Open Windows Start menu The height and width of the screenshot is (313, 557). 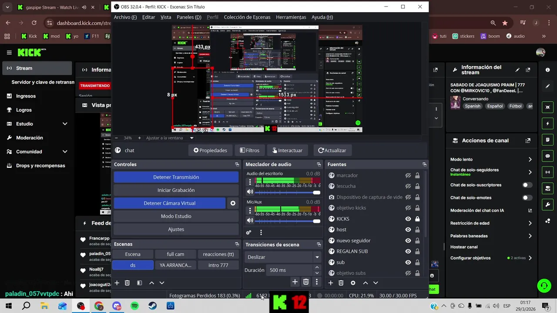(x=8, y=306)
